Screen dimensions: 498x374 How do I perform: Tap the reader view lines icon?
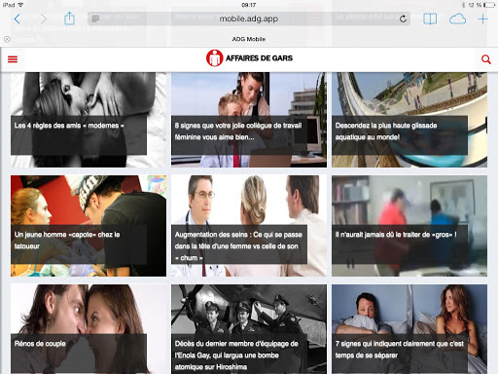pos(95,19)
